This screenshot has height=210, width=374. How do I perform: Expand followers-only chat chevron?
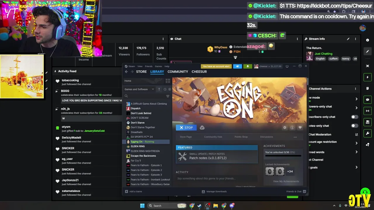356,108
